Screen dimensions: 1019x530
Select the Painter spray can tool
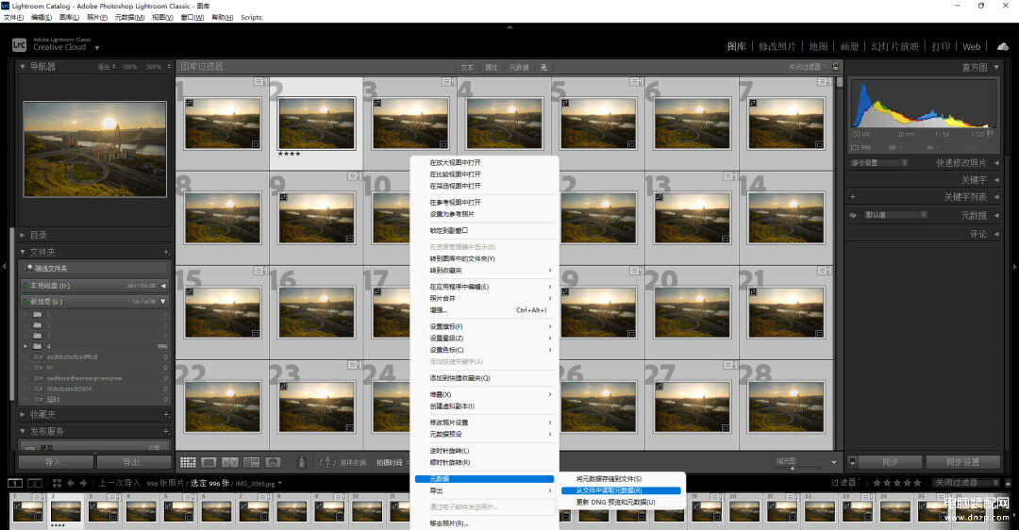tap(302, 462)
